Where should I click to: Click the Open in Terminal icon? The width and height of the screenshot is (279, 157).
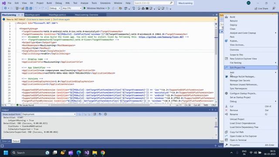tap(226, 140)
